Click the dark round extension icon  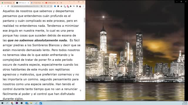click(x=58, y=6)
